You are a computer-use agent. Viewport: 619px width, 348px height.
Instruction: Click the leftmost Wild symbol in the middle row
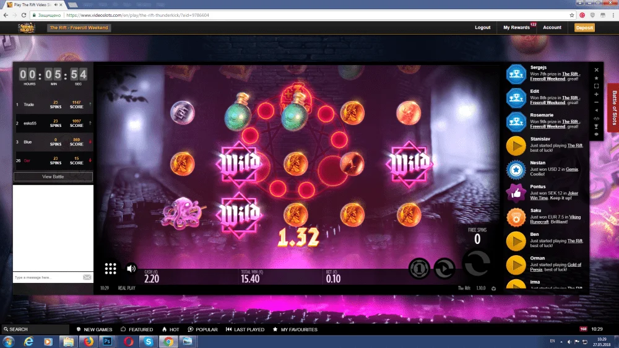click(239, 163)
